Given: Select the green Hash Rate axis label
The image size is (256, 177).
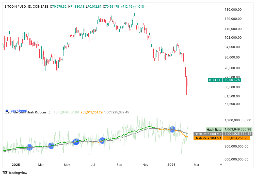Looking at the screenshot, I should pos(214,130).
